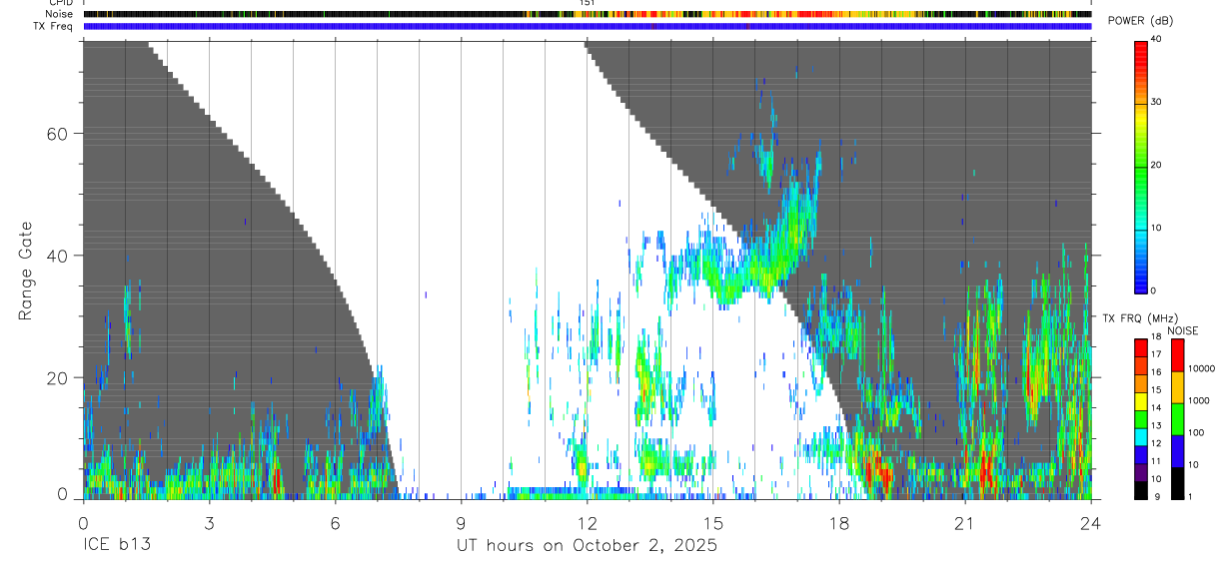Click the 40 tick on the power scale
This screenshot has width=1227, height=566.
(1157, 40)
